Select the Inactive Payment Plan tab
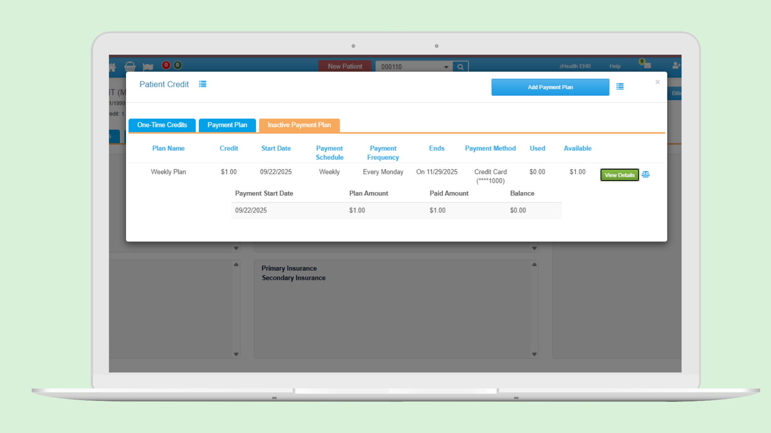This screenshot has width=771, height=433. [x=299, y=125]
